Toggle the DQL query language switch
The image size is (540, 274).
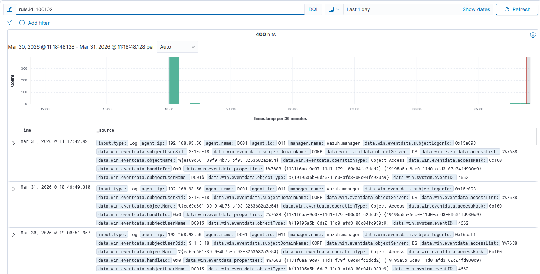click(313, 9)
